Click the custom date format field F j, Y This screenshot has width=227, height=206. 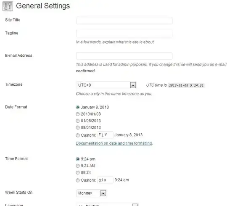[105, 135]
